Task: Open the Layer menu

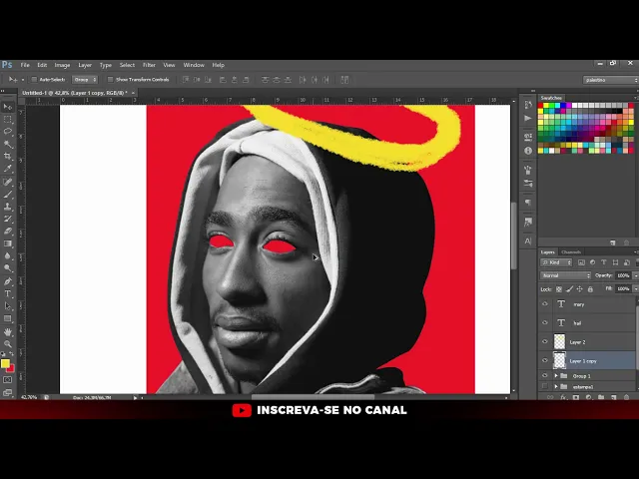Action: pos(85,65)
